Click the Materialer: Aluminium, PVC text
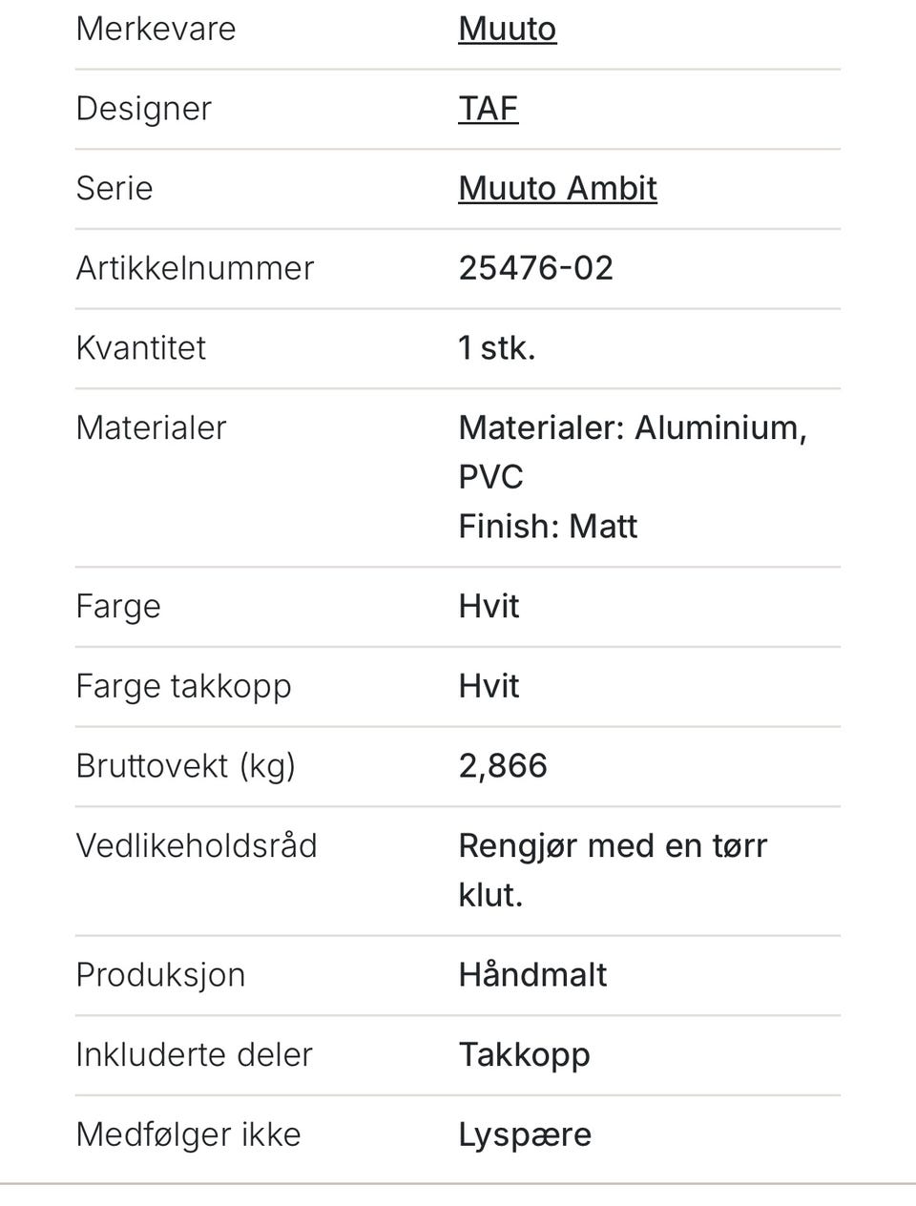 pos(633,452)
